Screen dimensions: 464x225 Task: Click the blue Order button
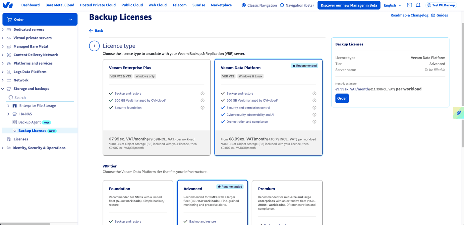coord(342,98)
